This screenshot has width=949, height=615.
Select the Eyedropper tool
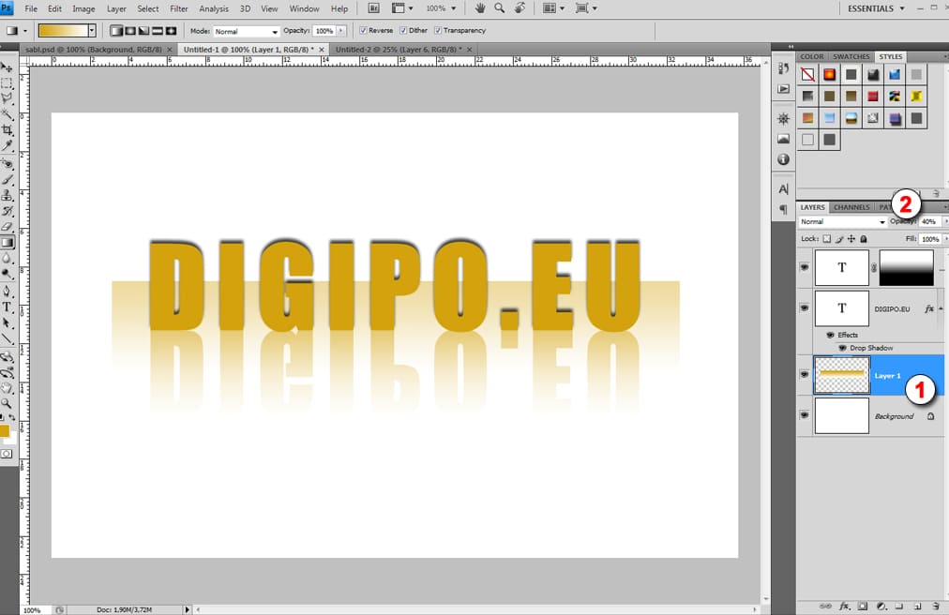pyautogui.click(x=8, y=146)
